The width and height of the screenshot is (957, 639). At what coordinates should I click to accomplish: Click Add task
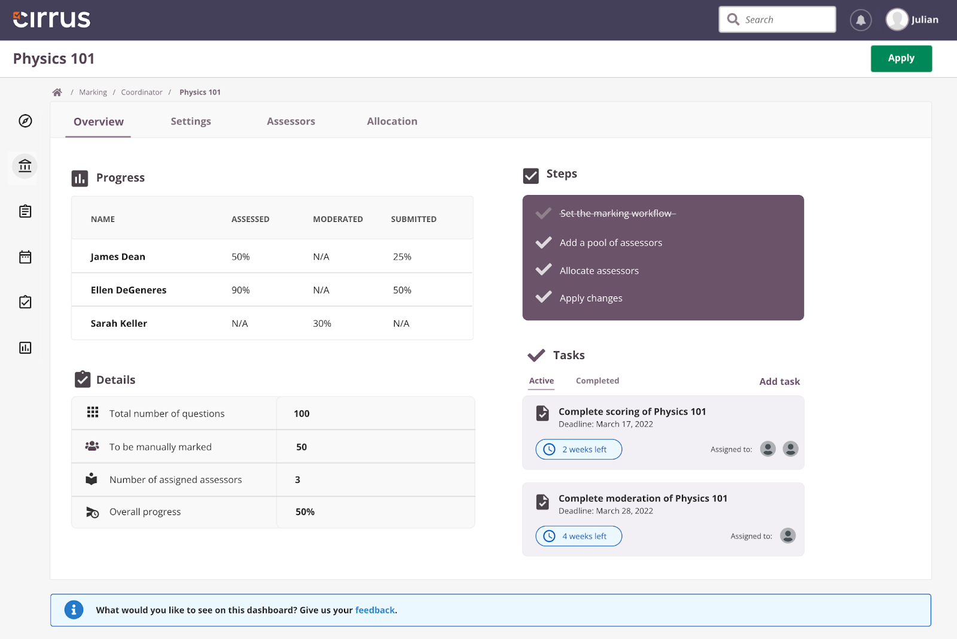point(779,382)
